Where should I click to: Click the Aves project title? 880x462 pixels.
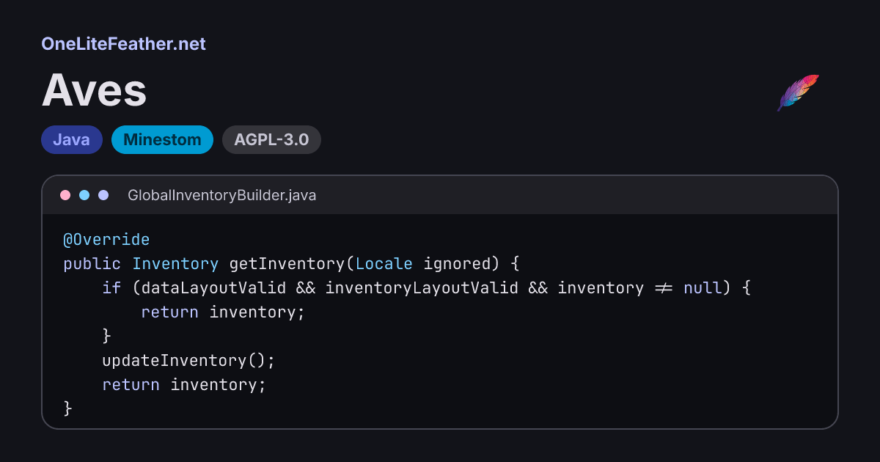click(x=94, y=92)
